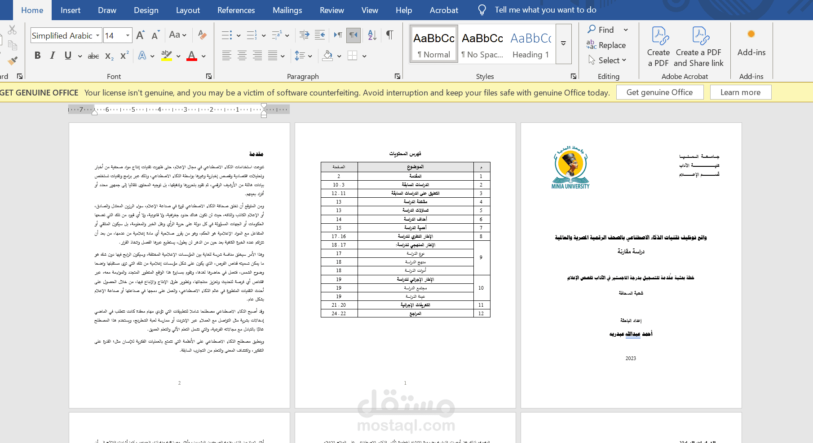Click the Decrease Indent icon

pyautogui.click(x=304, y=35)
